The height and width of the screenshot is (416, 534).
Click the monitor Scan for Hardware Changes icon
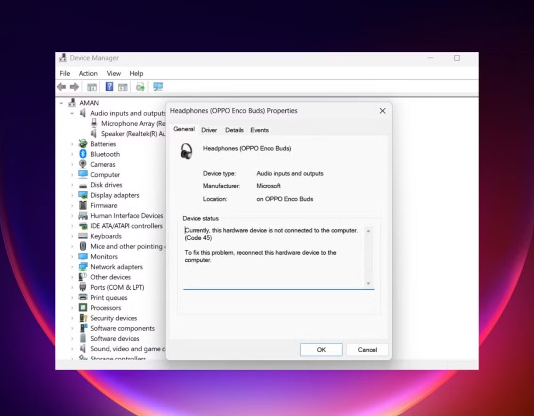(x=158, y=87)
